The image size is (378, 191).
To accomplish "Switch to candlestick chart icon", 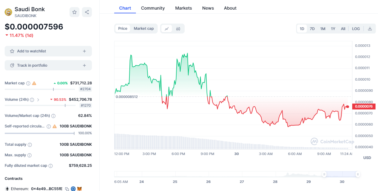I will (178, 29).
